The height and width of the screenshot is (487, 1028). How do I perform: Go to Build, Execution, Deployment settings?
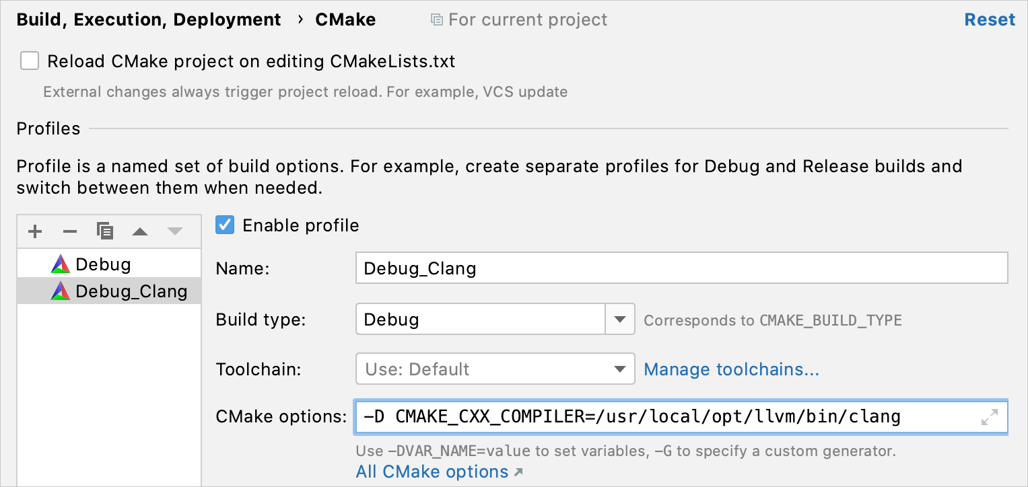[149, 19]
